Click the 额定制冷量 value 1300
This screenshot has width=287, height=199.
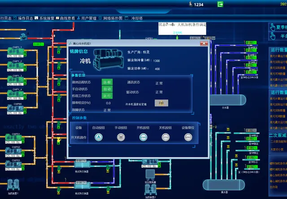[x=157, y=61]
